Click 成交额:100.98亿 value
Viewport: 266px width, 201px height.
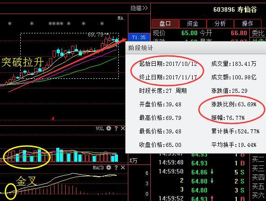coord(234,78)
